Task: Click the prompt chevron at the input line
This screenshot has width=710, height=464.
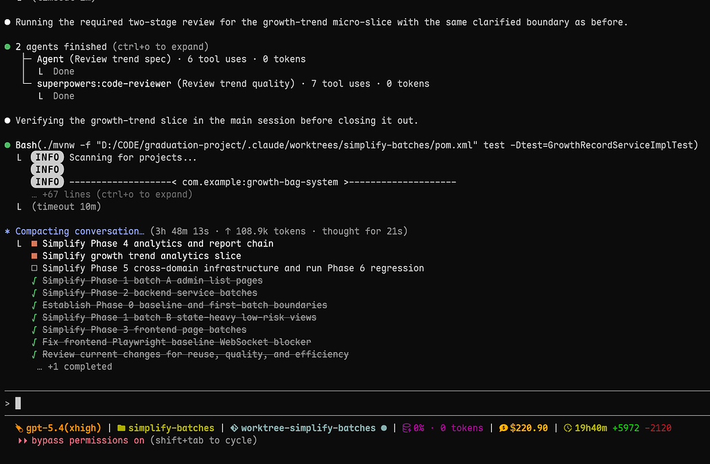Action: pos(8,404)
